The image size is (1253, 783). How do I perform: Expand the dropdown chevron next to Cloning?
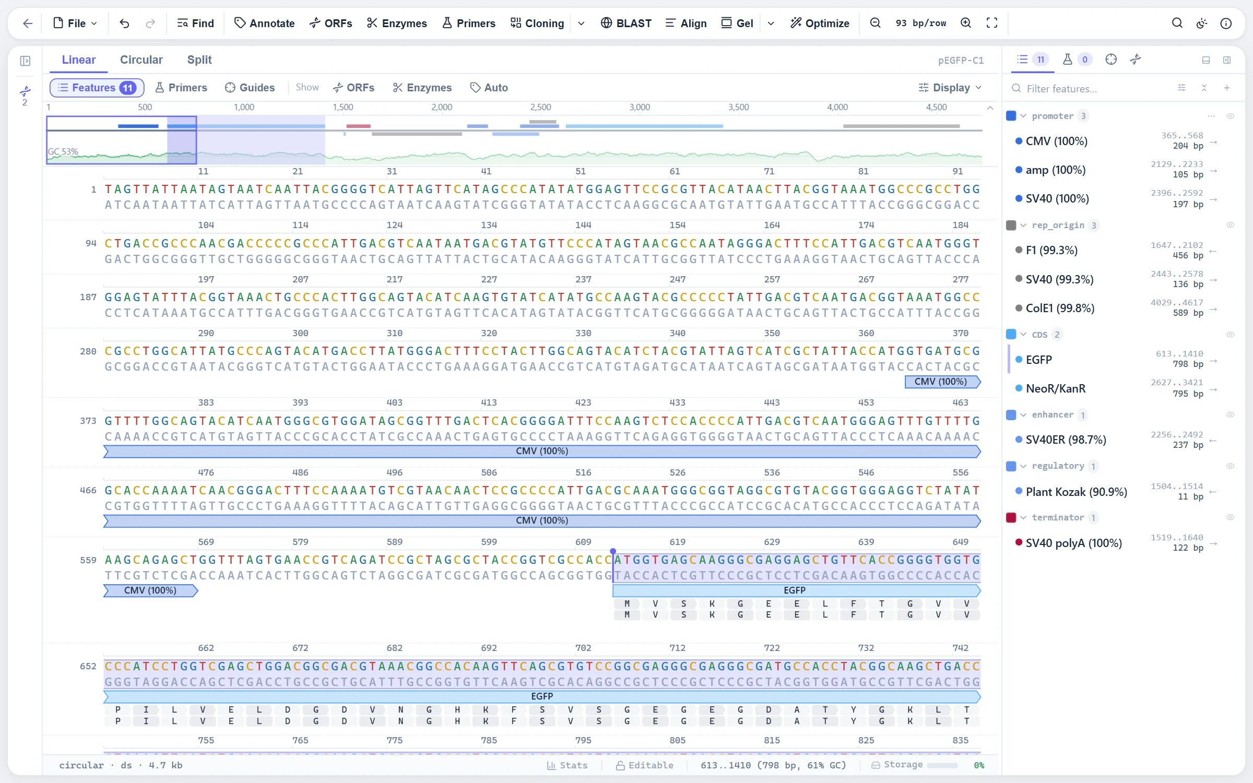coord(581,23)
